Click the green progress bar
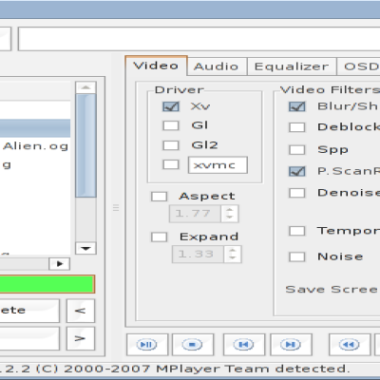The image size is (380, 380). [47, 284]
